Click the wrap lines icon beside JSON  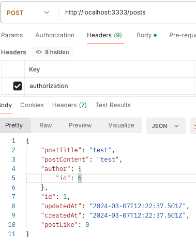coord(194,126)
